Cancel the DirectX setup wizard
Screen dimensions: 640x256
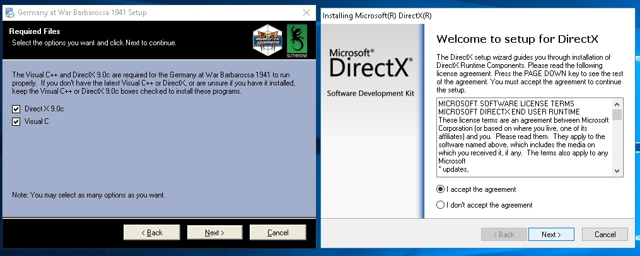click(605, 235)
